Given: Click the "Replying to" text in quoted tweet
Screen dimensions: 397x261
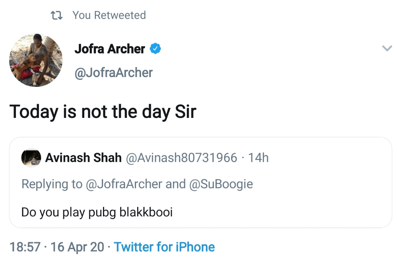Looking at the screenshot, I should click(x=52, y=184).
